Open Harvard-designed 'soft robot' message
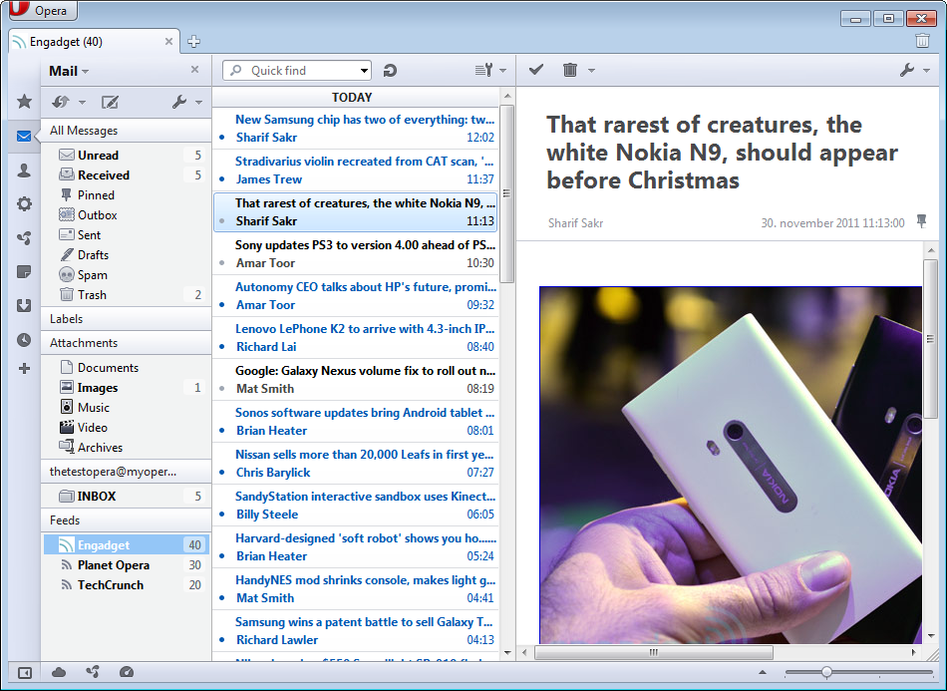This screenshot has width=947, height=691. click(356, 546)
